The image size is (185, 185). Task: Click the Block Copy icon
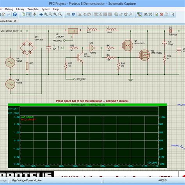pos(96,14)
